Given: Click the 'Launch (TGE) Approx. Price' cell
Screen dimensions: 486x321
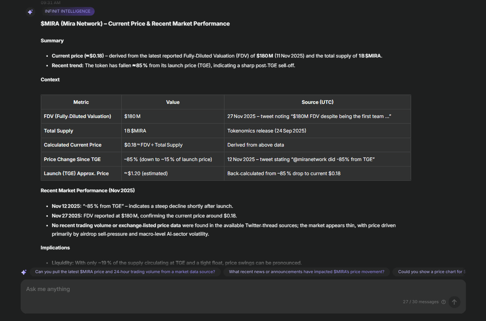Looking at the screenshot, I should pyautogui.click(x=81, y=173).
